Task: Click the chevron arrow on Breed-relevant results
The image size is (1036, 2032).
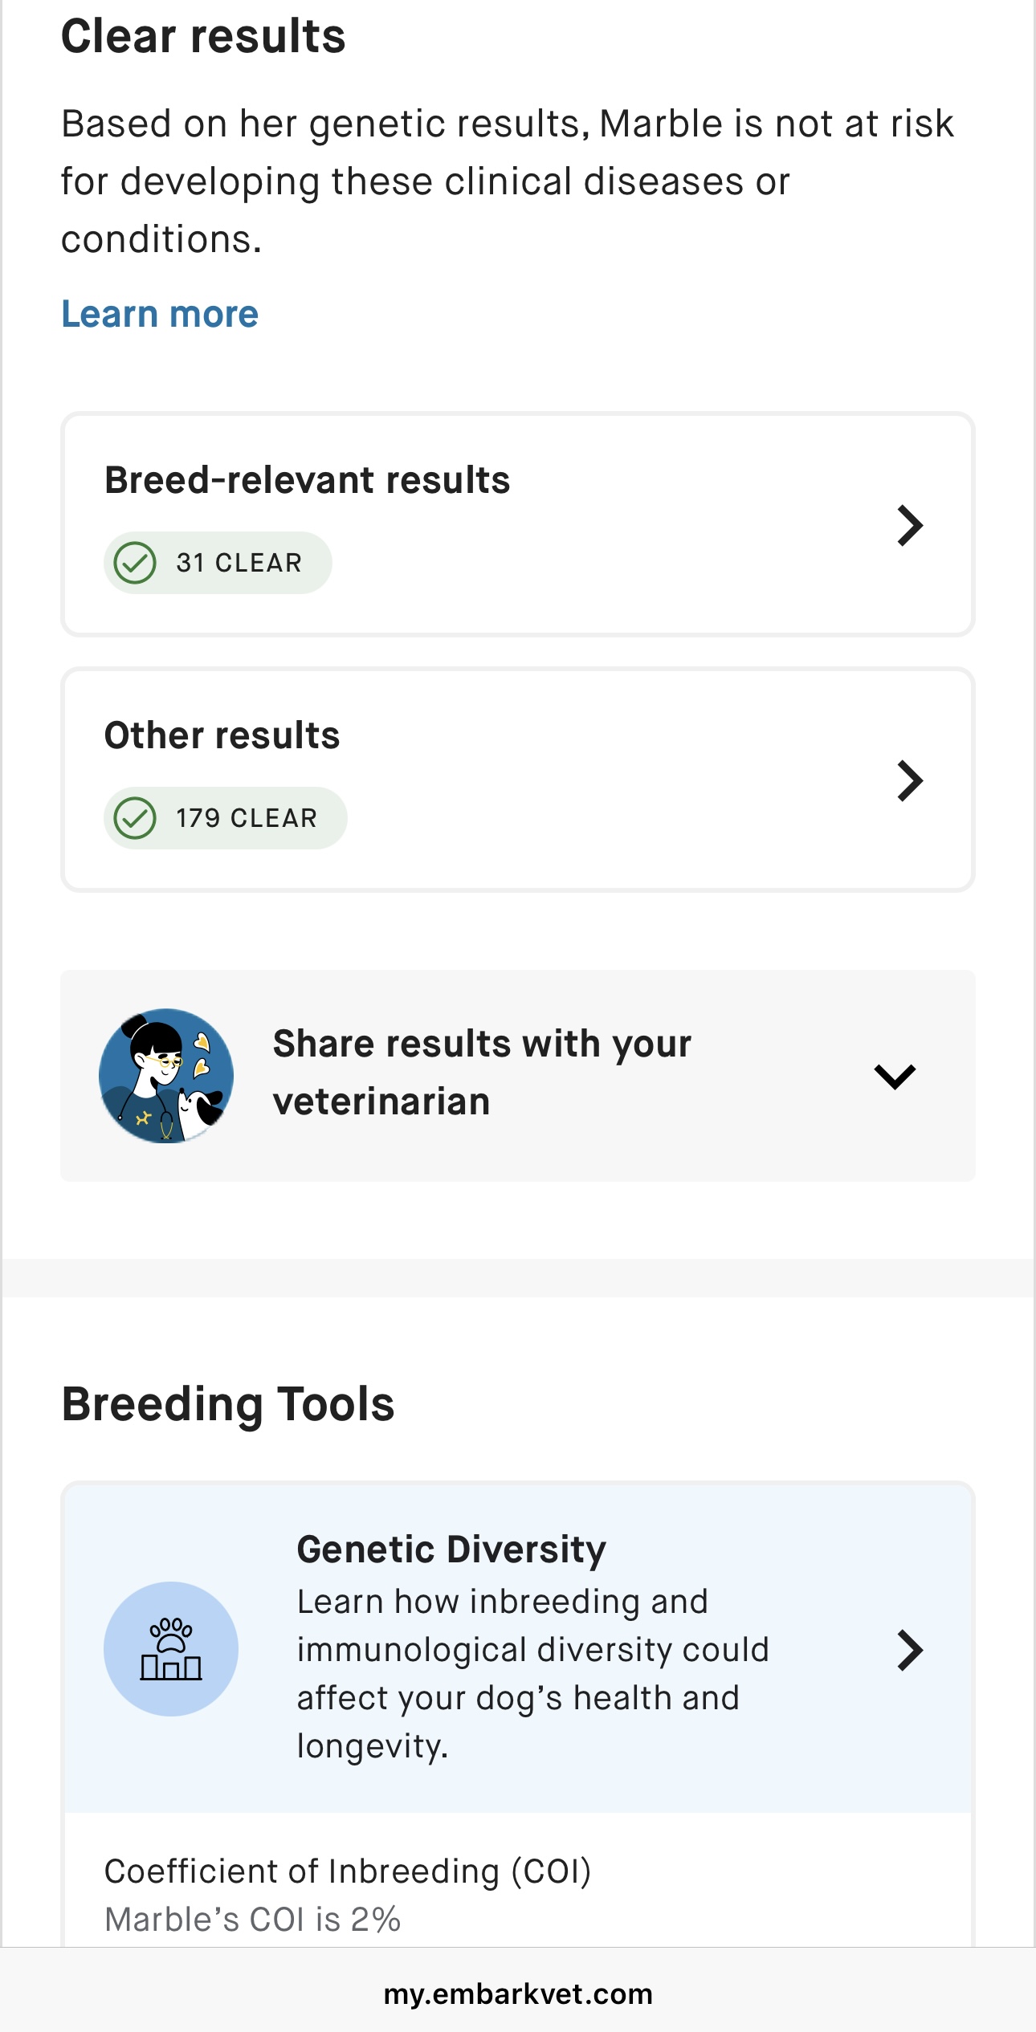Action: (x=910, y=525)
